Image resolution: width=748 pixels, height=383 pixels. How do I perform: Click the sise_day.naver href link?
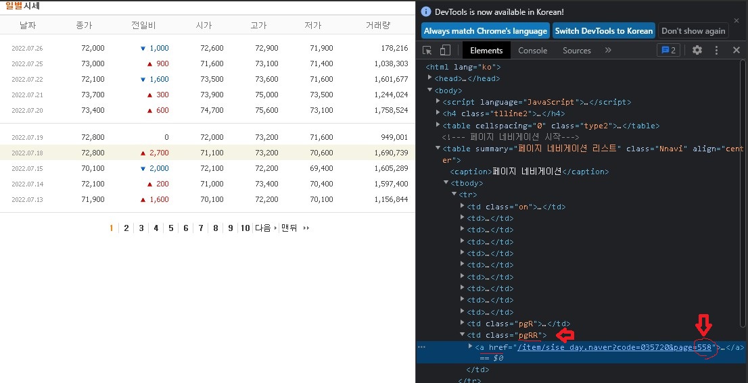614,347
